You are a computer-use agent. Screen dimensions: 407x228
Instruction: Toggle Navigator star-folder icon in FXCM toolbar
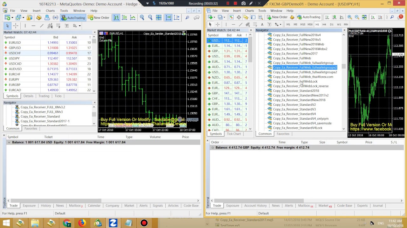click(246, 17)
